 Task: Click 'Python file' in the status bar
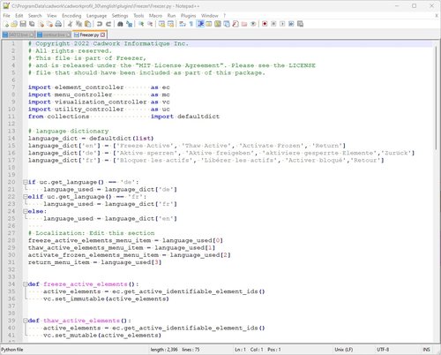[12, 350]
